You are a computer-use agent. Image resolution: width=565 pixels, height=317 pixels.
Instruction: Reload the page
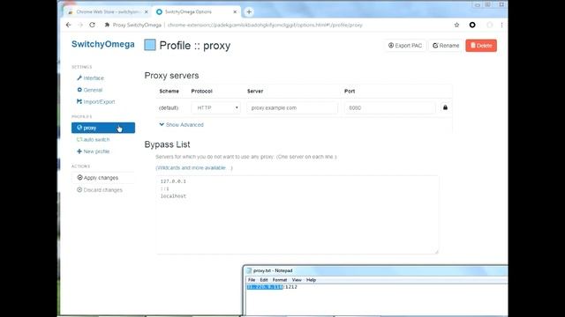click(92, 25)
